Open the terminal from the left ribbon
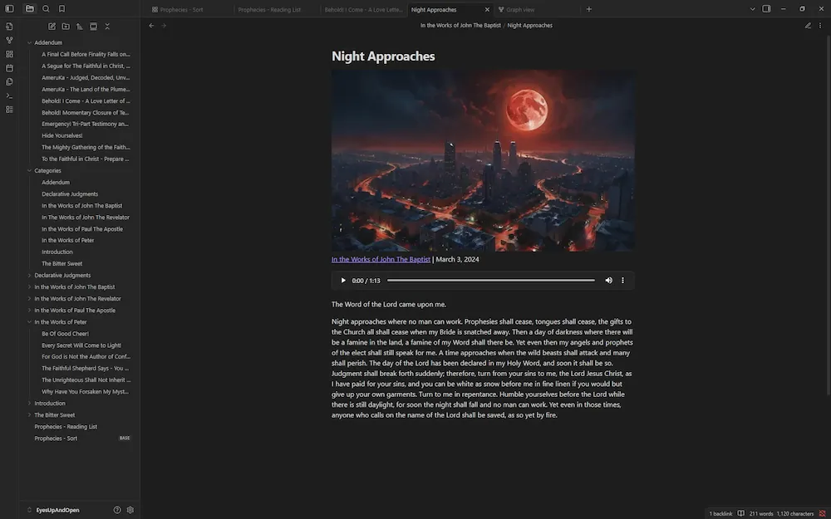831x519 pixels. pyautogui.click(x=9, y=95)
